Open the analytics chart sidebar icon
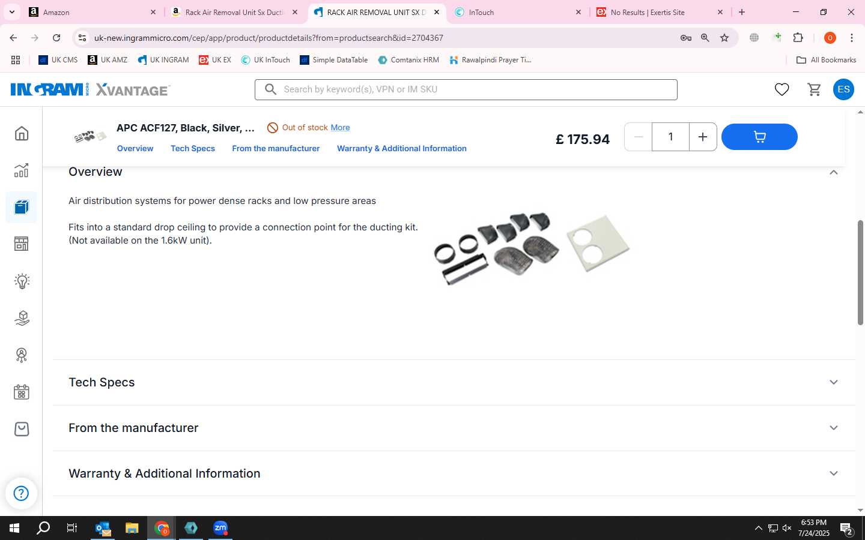Screen dimensions: 865x540 pos(22,170)
